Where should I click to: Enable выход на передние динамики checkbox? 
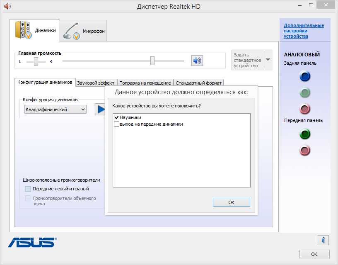[116, 124]
